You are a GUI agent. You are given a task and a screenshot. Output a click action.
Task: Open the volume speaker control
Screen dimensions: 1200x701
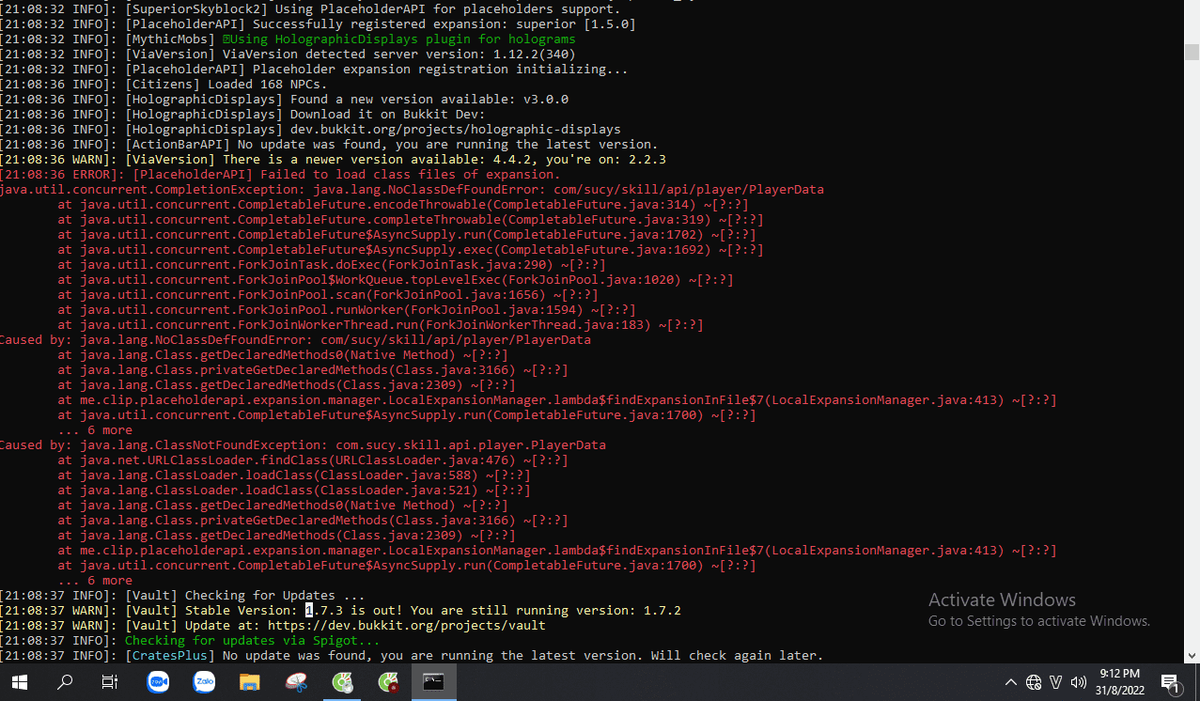[x=1078, y=682]
